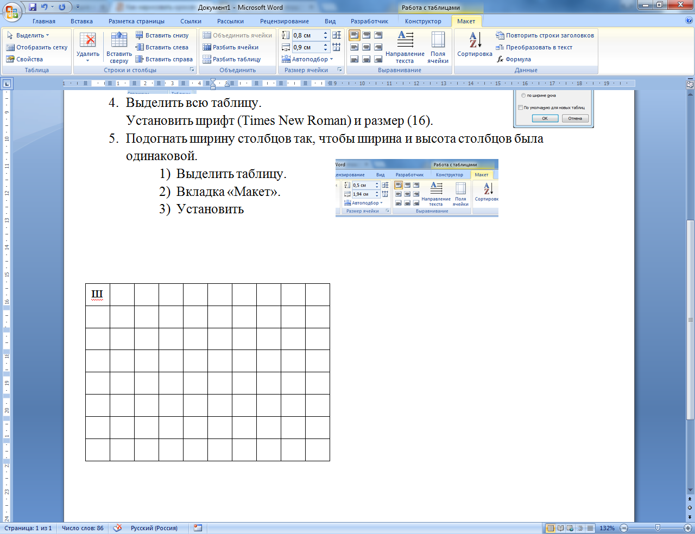Align cell text top right

click(378, 35)
